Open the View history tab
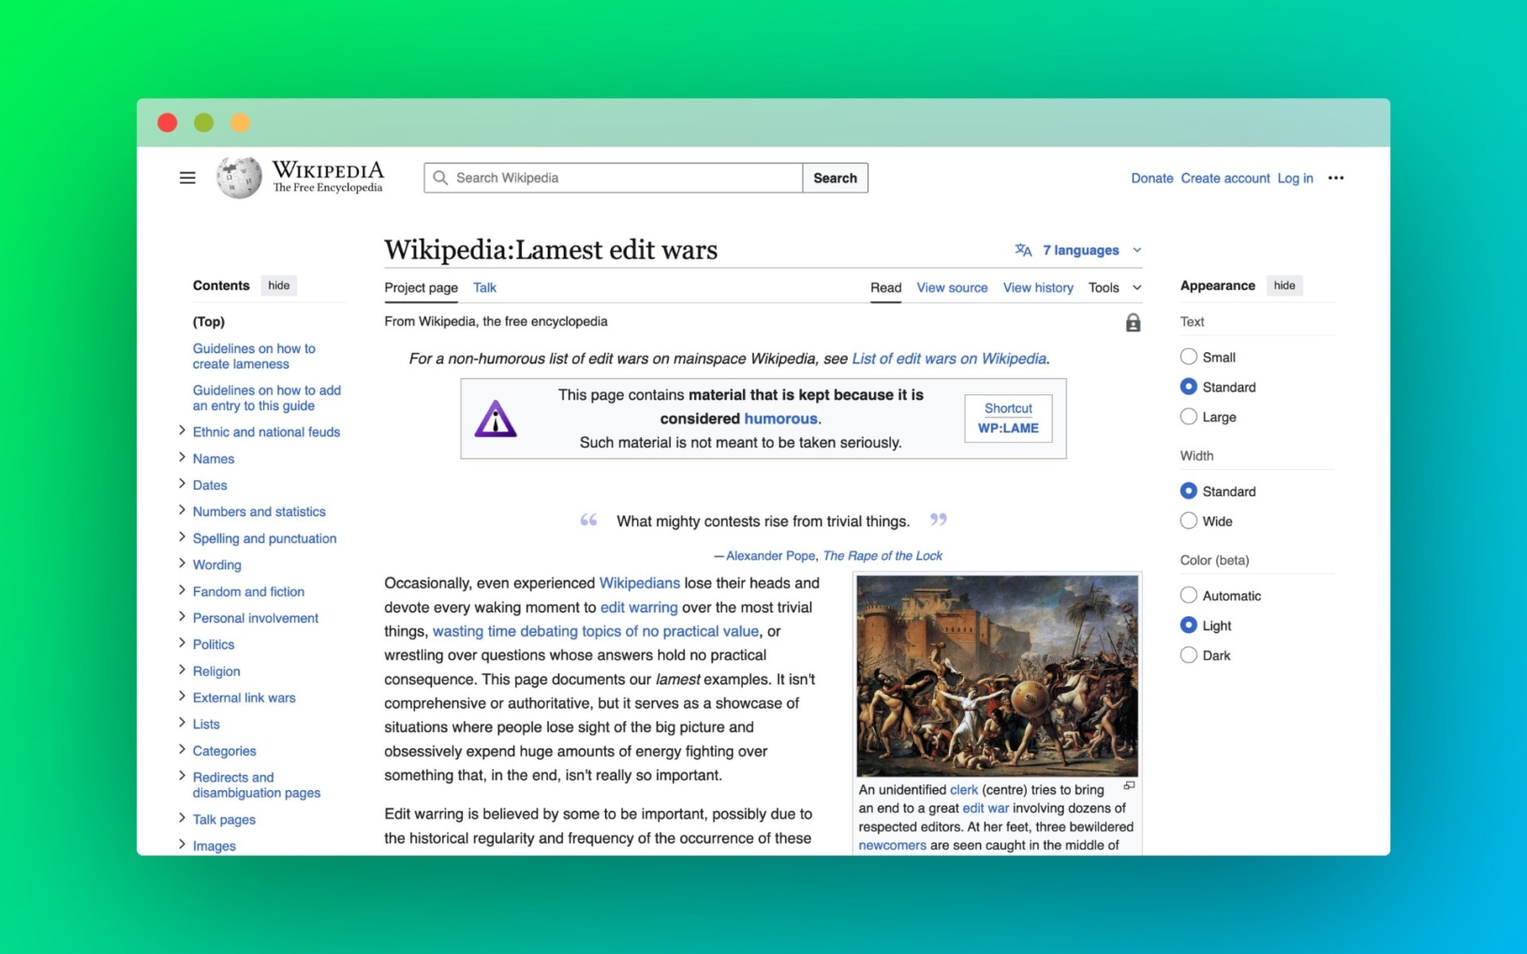Image resolution: width=1527 pixels, height=954 pixels. coord(1038,287)
